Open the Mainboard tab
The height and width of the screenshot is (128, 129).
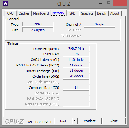click(41, 13)
